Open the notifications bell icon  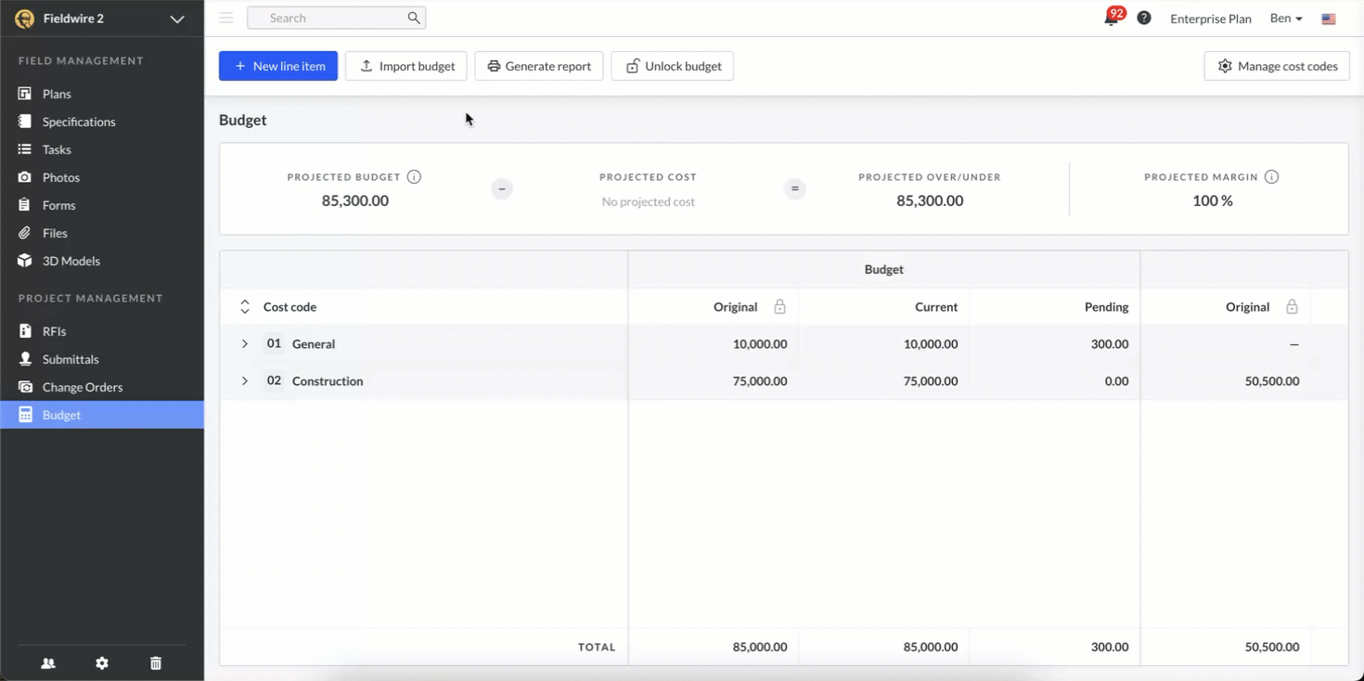click(x=1111, y=19)
